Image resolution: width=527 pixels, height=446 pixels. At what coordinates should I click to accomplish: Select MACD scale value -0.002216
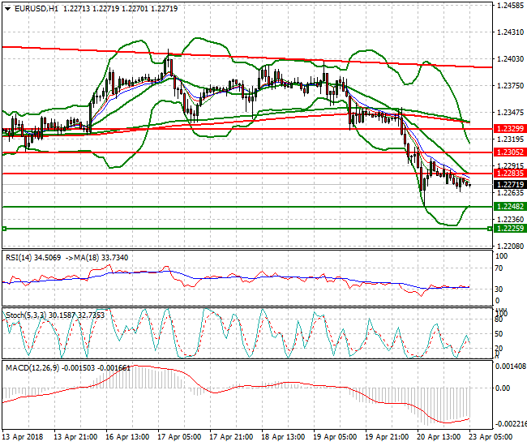click(x=511, y=424)
